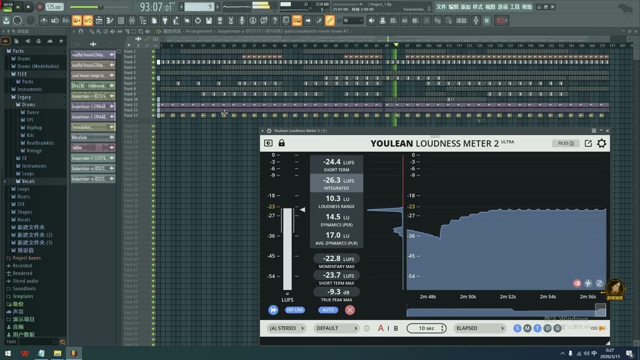Click the shopping cart icon in the toolbar
Screen dimensions: 640x360
(486, 20)
